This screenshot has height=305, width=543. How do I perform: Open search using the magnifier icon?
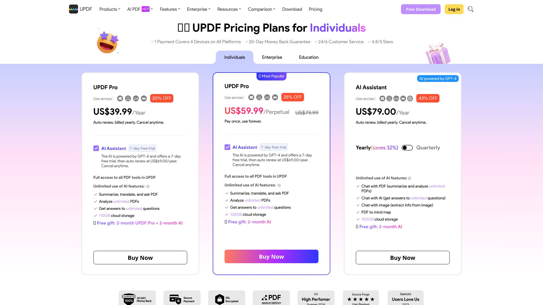[x=471, y=9]
